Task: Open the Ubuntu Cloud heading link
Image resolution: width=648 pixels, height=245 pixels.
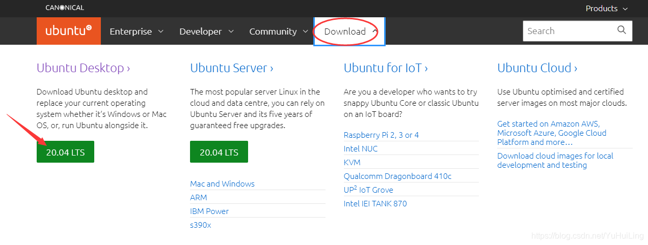Action: pos(537,68)
